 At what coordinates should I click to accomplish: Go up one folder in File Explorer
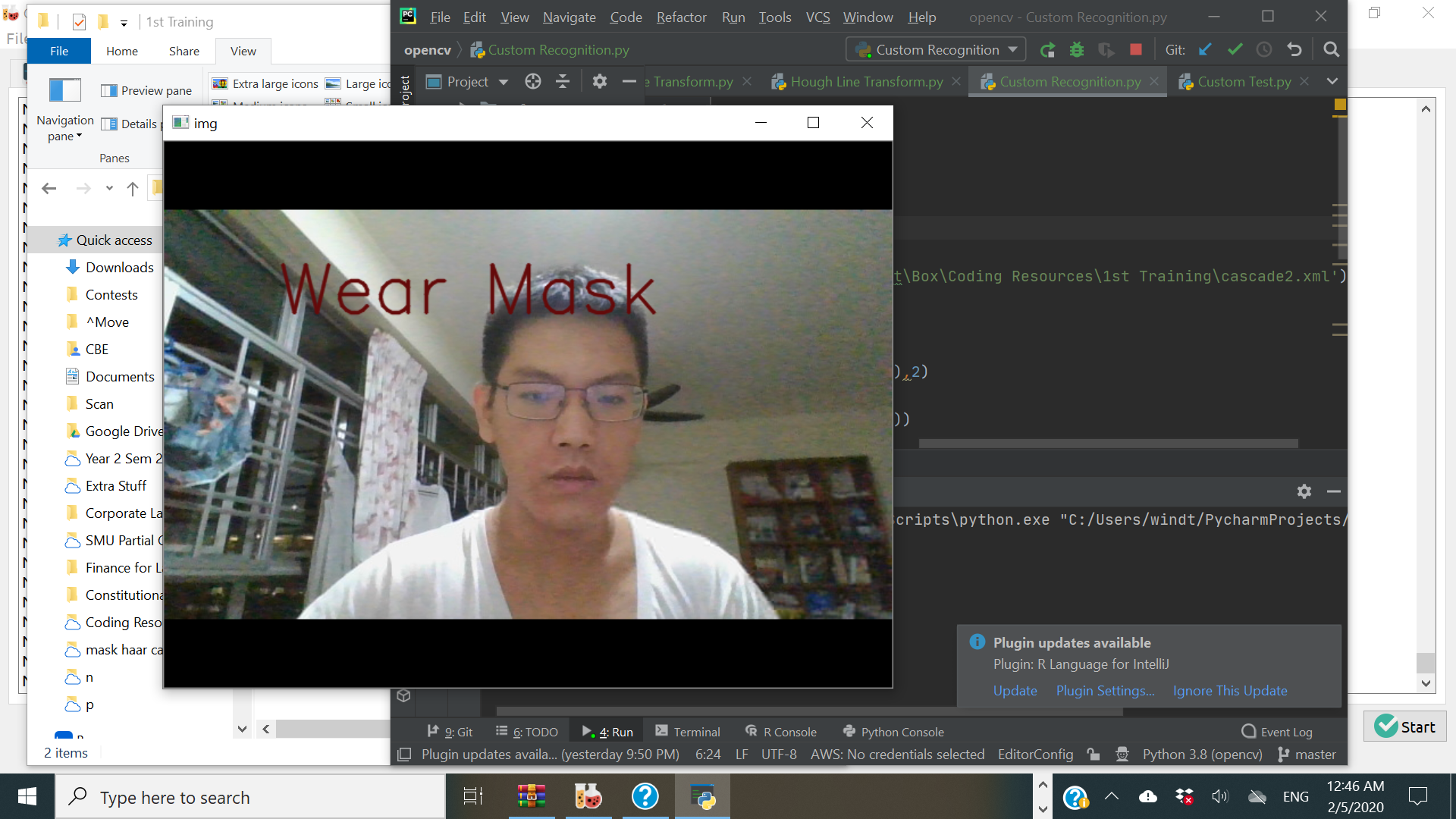[133, 189]
